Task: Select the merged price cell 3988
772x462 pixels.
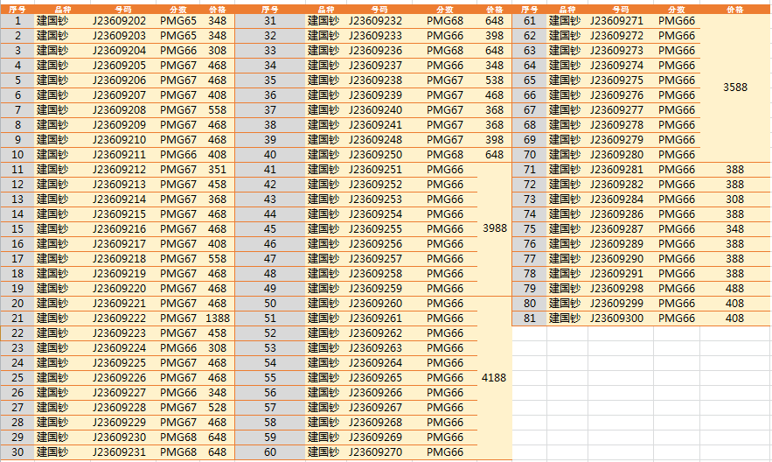Action: [494, 228]
